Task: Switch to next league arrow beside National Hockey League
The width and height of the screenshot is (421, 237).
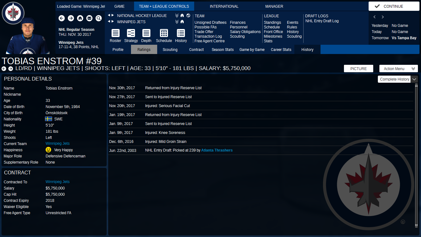Action: pyautogui.click(x=112, y=15)
